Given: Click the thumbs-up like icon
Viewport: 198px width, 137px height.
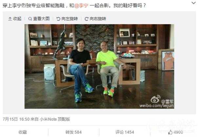Looking at the screenshot, I should click(170, 132).
